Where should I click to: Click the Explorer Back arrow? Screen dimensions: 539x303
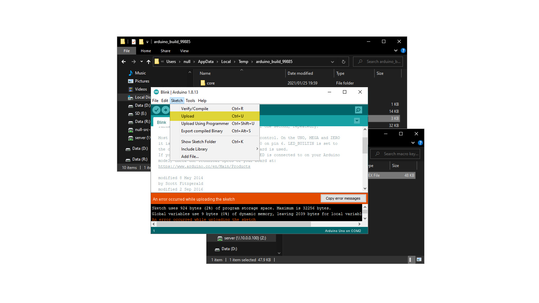pos(124,62)
